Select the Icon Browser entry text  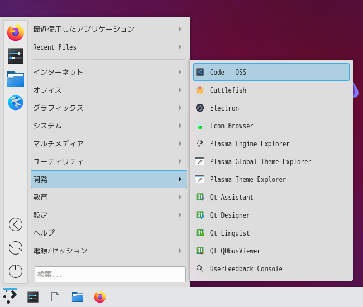click(232, 126)
